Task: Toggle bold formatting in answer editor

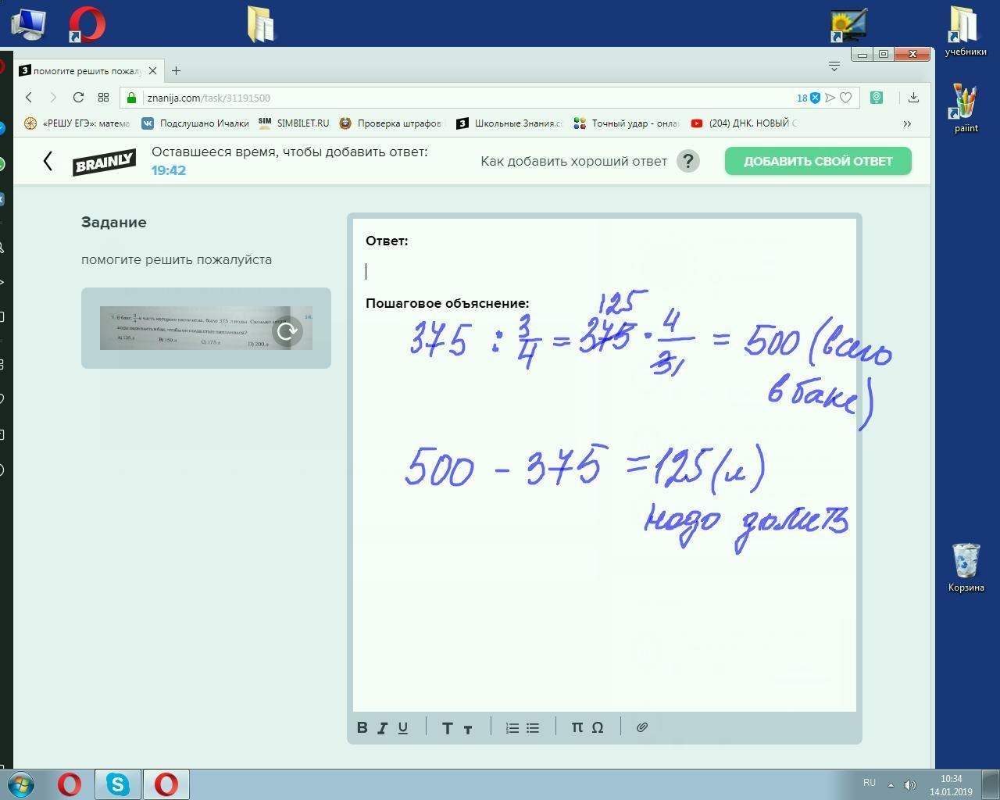Action: point(362,727)
